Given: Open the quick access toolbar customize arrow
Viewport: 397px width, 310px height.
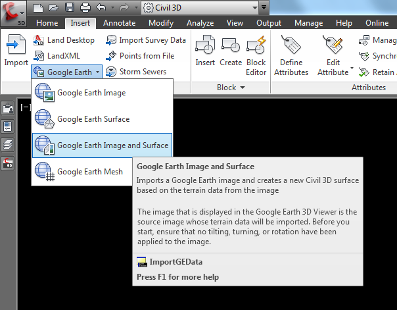Looking at the screenshot, I should (x=264, y=8).
